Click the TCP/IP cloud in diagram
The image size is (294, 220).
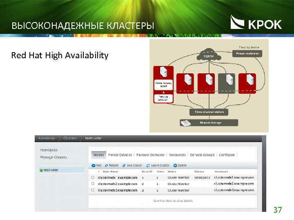coord(209,55)
